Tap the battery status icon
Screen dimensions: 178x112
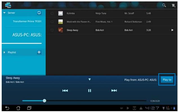coord(174,108)
